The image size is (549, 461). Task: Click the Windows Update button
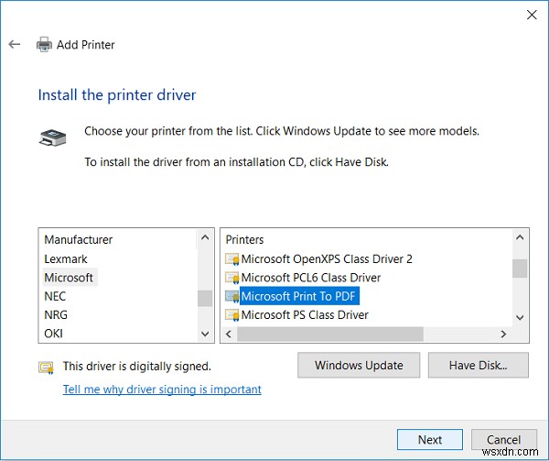tap(359, 366)
